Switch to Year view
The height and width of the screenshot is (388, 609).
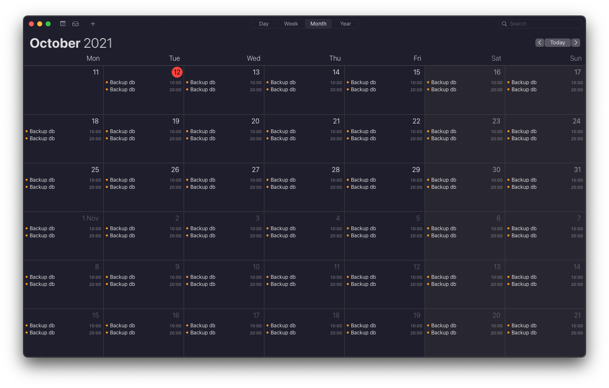coord(345,24)
